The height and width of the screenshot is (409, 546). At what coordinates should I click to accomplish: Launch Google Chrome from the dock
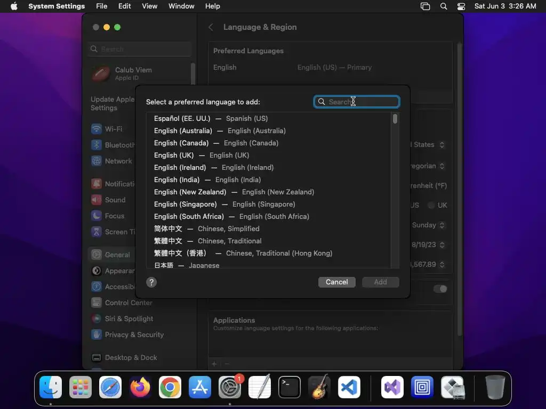tap(170, 387)
